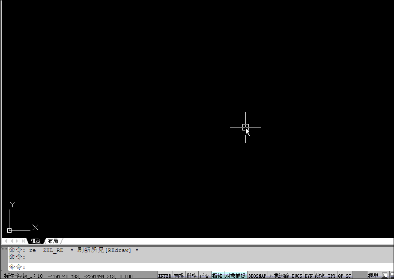Toggle 线宽 lineweight display
The width and height of the screenshot is (394, 279).
(x=320, y=276)
